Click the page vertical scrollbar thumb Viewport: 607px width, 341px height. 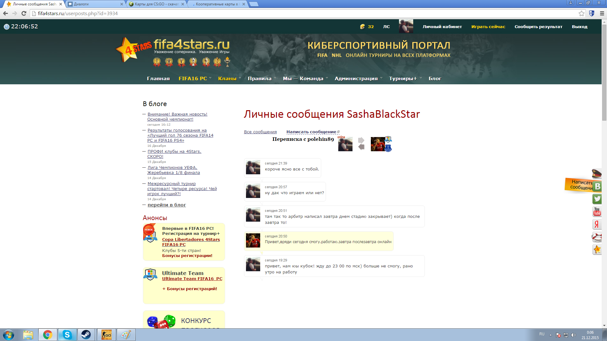coord(604,72)
